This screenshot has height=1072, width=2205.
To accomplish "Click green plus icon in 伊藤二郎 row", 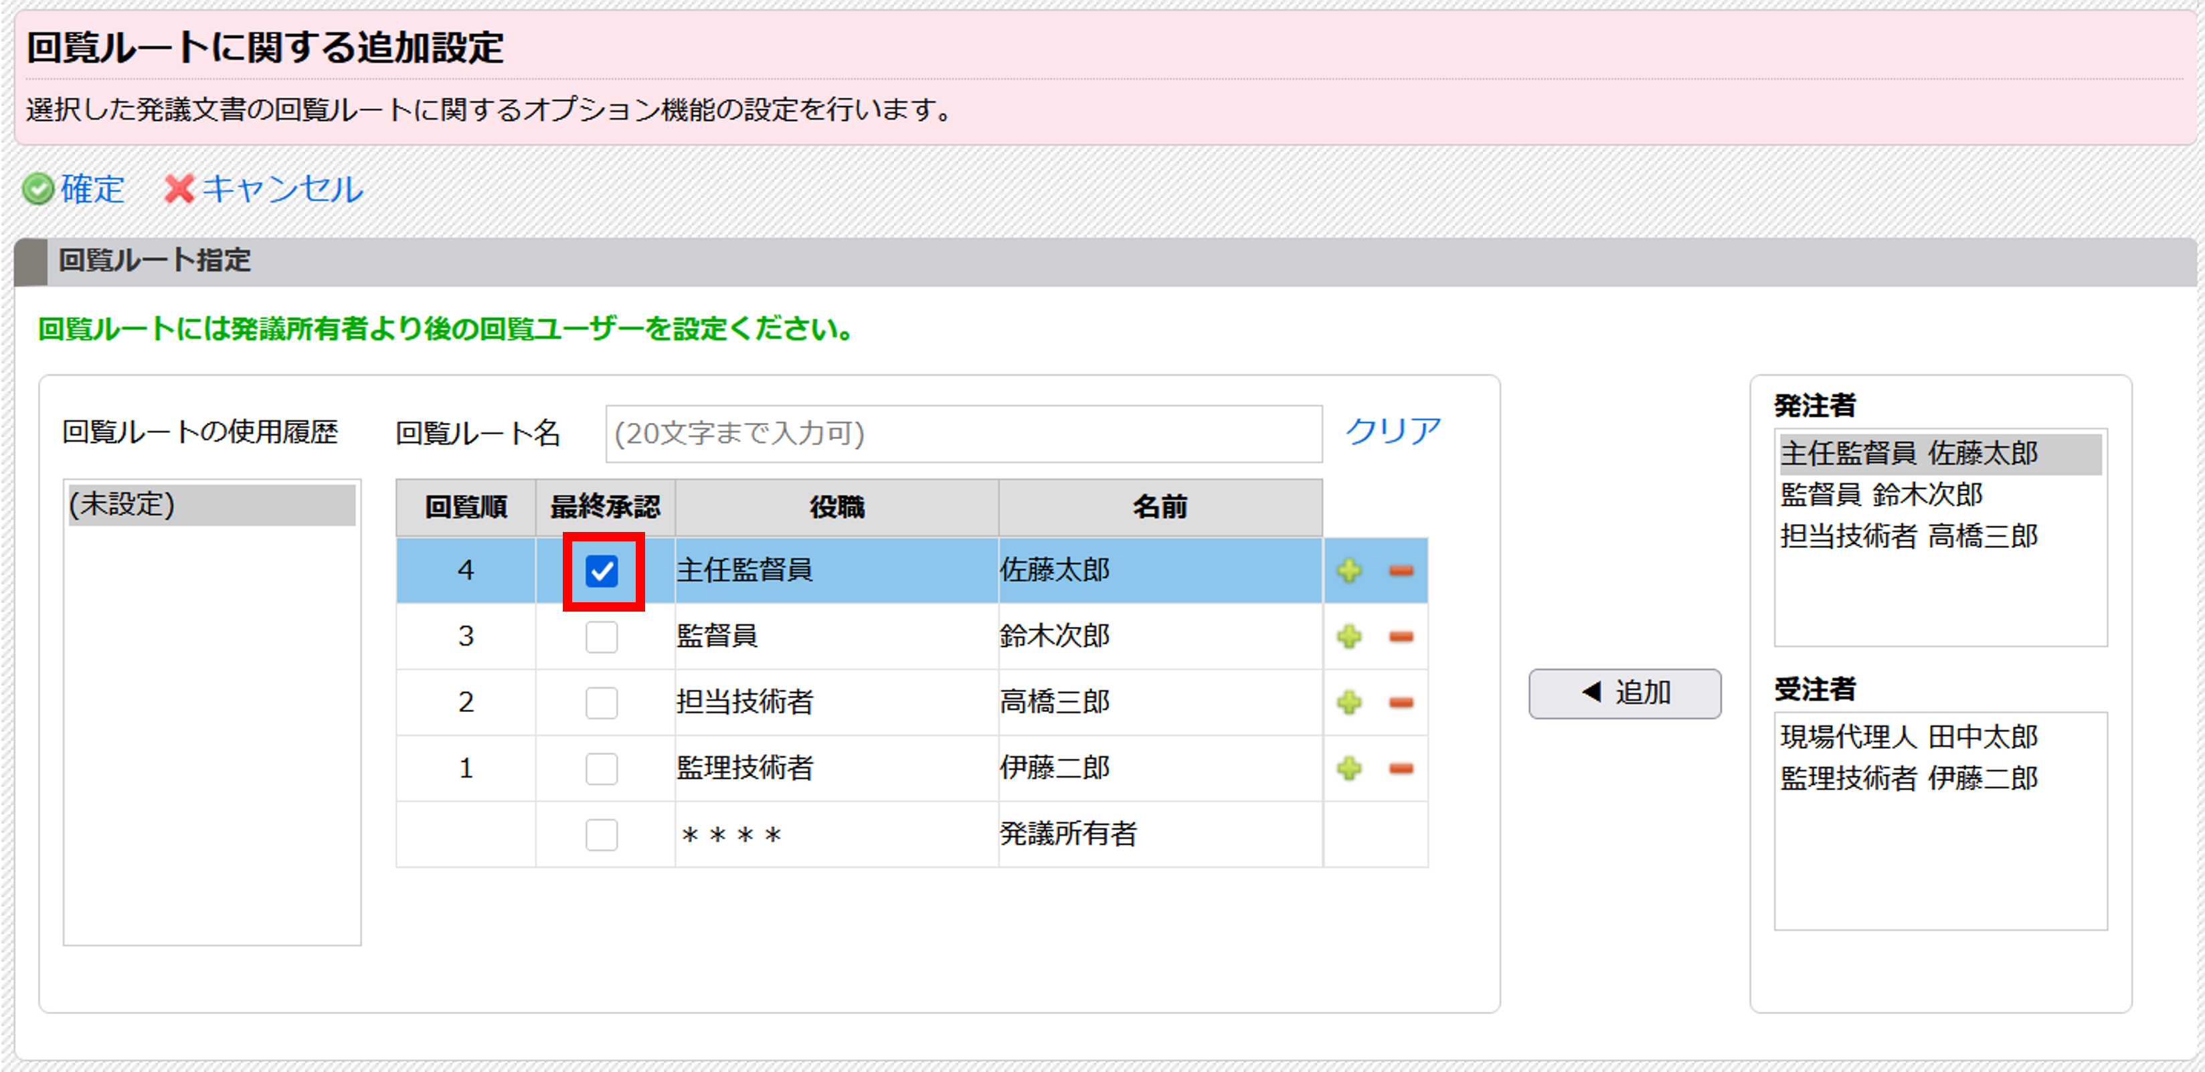I will point(1349,768).
